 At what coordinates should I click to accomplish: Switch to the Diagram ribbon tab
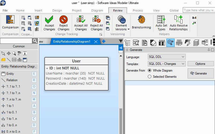(97, 10)
